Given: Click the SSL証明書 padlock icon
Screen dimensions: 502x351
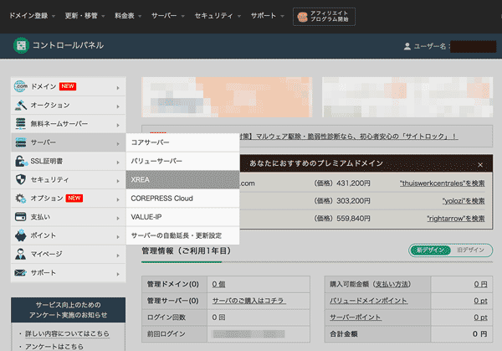Looking at the screenshot, I should 21,161.
